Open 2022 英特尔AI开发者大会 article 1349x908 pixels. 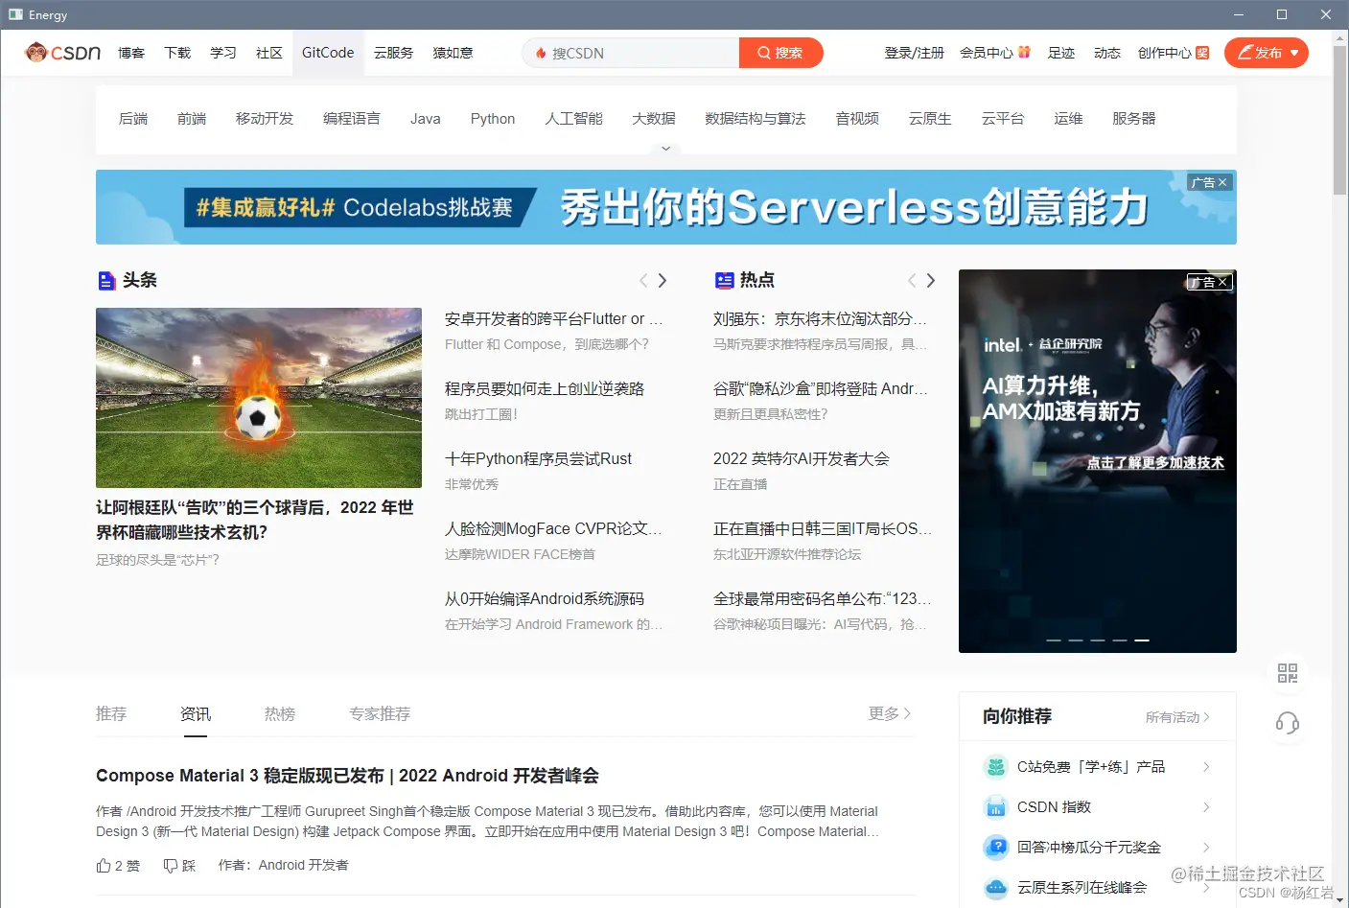pyautogui.click(x=802, y=458)
